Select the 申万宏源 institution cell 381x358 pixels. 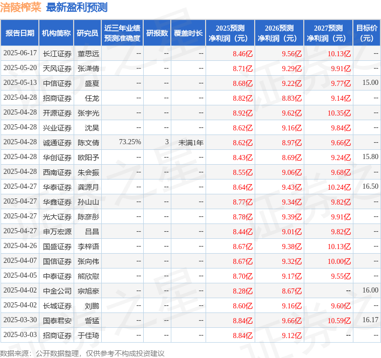pos(57,232)
